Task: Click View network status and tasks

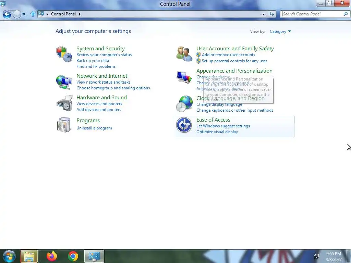Action: coord(103,82)
